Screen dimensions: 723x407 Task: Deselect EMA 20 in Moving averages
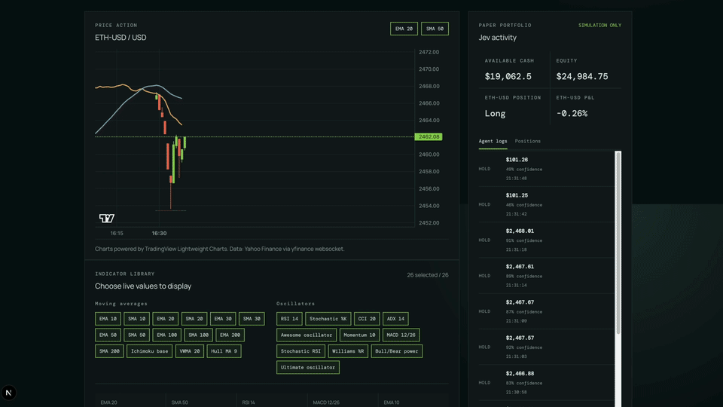tap(166, 319)
